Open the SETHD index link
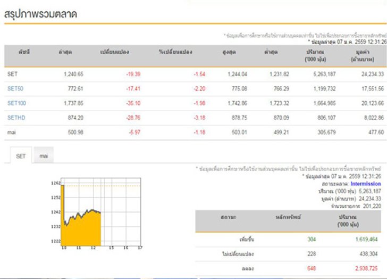Image resolution: width=387 pixels, height=279 pixels. point(16,118)
